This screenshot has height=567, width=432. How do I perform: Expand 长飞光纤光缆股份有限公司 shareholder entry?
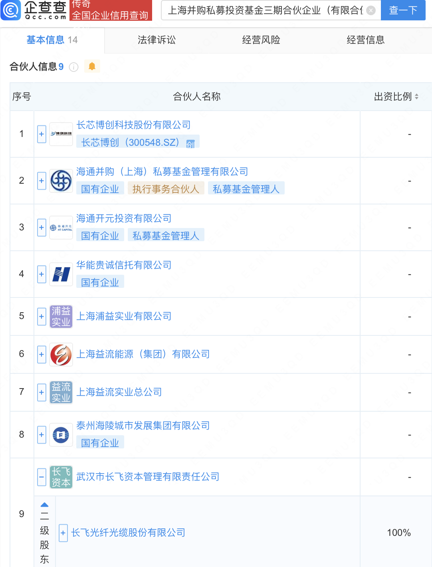tap(63, 533)
